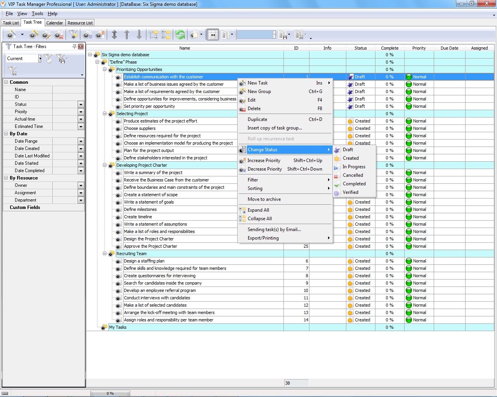Toggle the auto-fit column width toolbar button
Screen dimensions: 497x397
pos(212,35)
